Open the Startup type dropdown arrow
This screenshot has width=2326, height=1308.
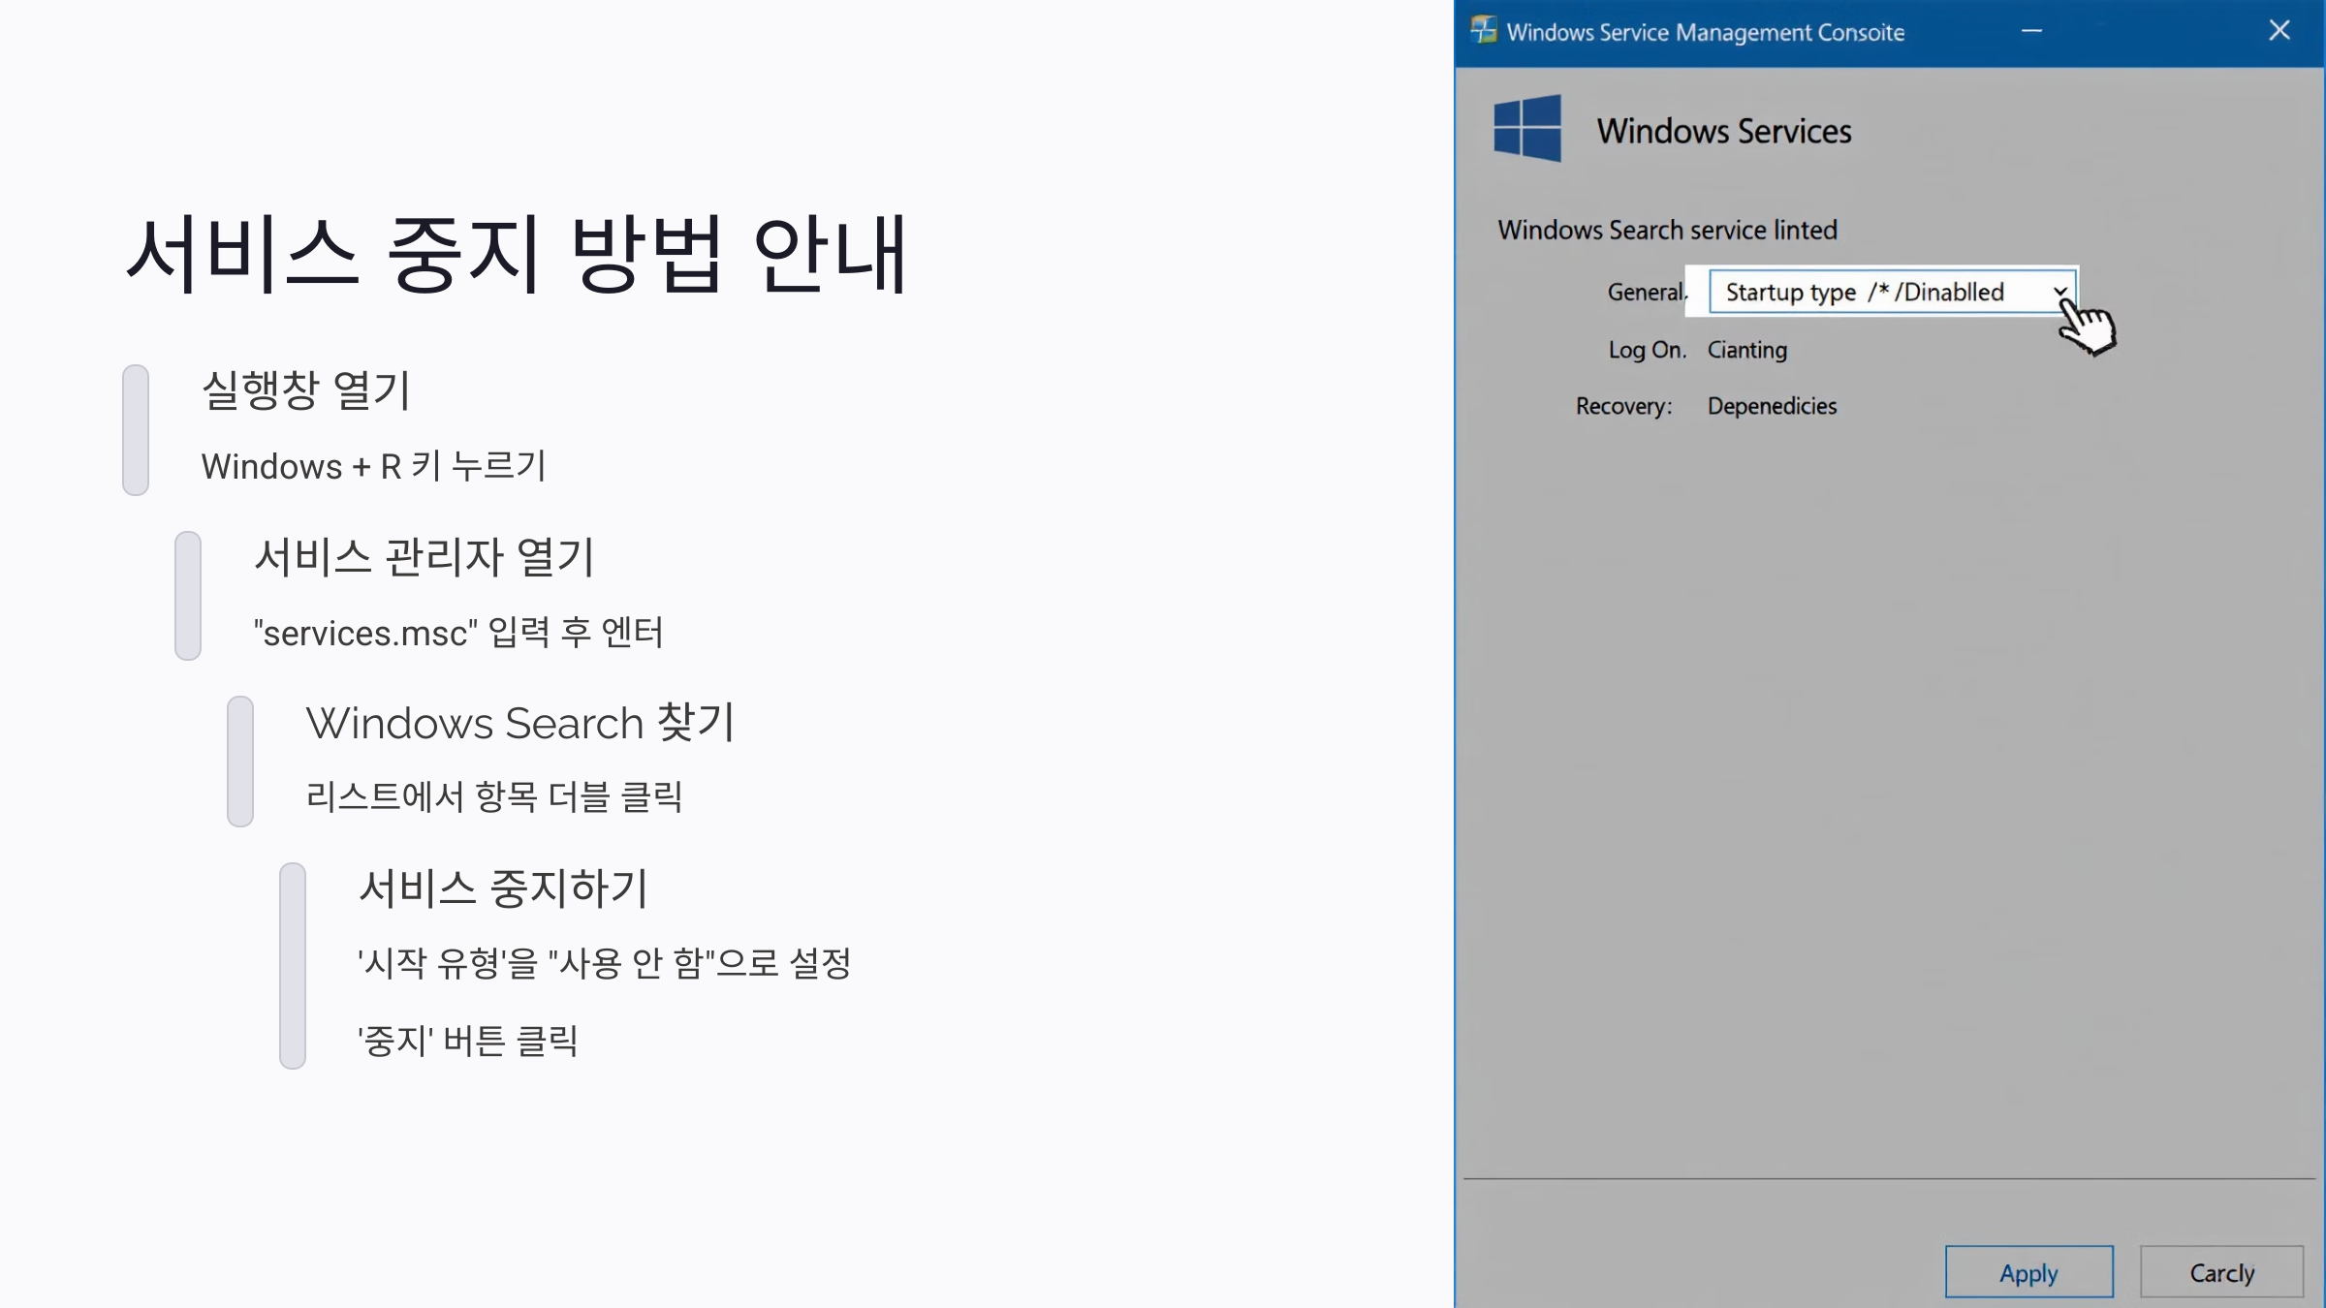click(x=2060, y=292)
